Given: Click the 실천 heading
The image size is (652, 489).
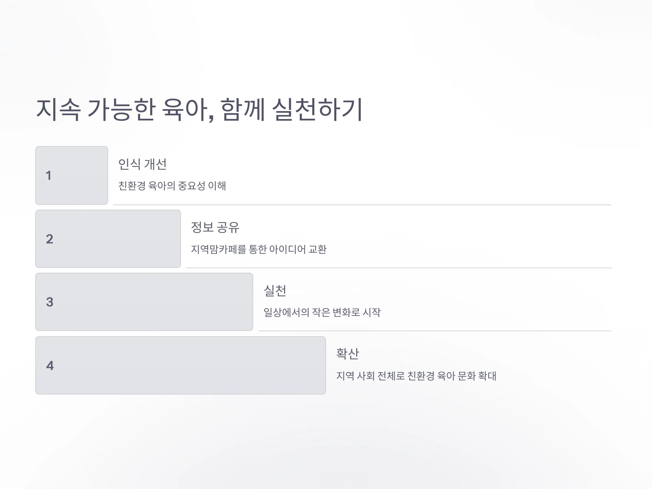Looking at the screenshot, I should point(275,291).
